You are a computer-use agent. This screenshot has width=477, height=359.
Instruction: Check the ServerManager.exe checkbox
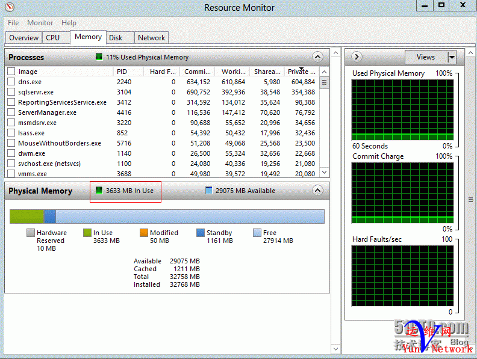point(11,112)
